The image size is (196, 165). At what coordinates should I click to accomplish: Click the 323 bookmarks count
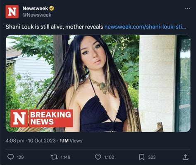[x=152, y=157]
